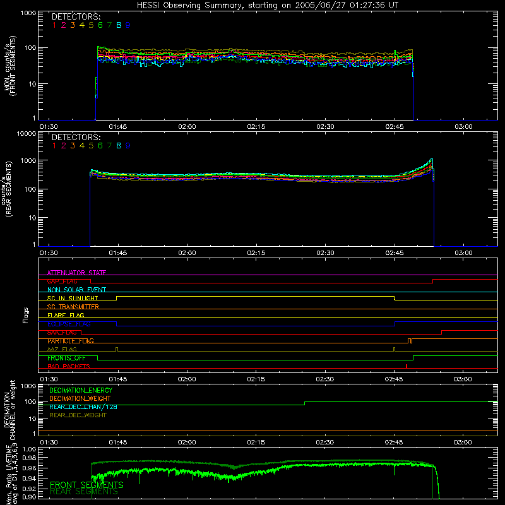Click detector 6 in rear segments legend

(x=100, y=146)
